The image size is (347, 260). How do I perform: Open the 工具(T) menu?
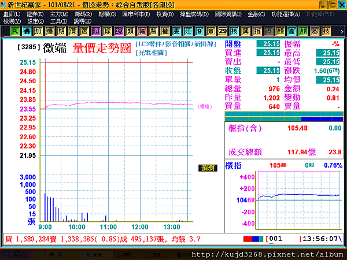pyautogui.click(x=58, y=21)
